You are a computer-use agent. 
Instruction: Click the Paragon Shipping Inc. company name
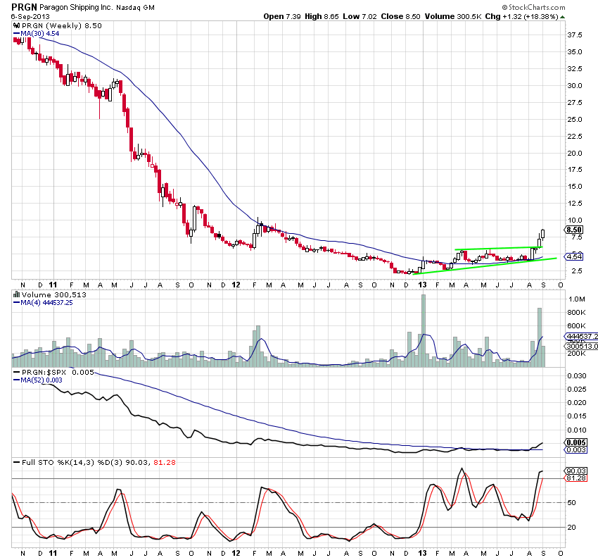(76, 7)
